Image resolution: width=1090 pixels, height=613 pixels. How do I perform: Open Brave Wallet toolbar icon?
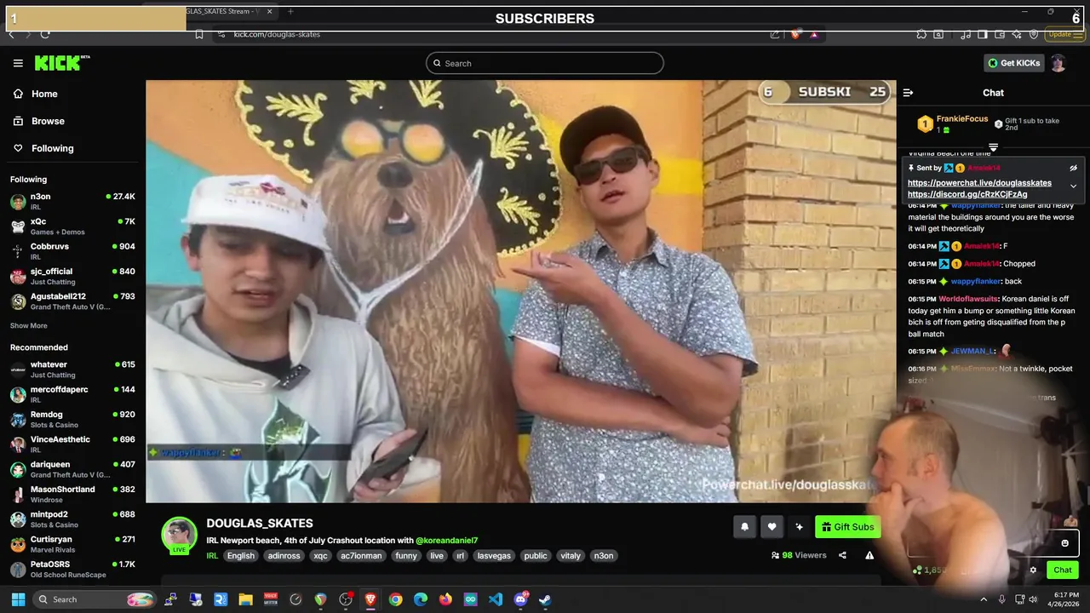pos(1000,34)
